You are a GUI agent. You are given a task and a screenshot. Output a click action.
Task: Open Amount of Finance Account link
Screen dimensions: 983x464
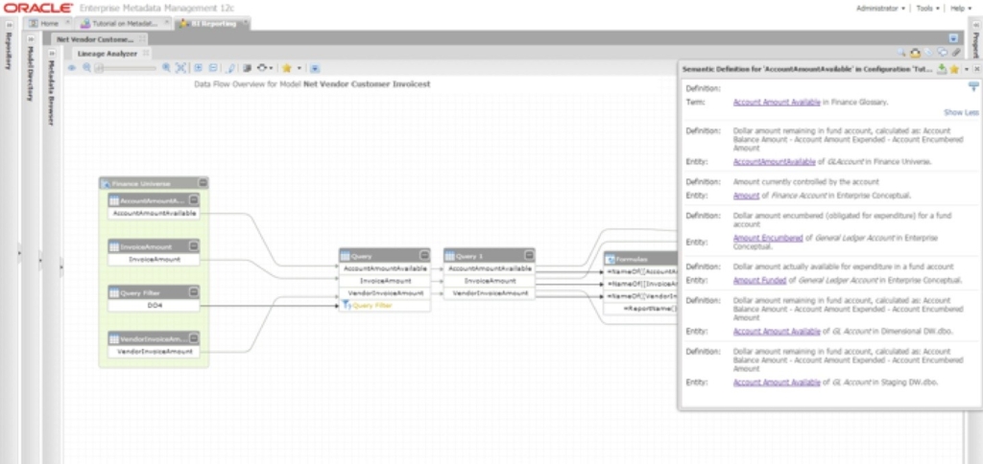(746, 196)
